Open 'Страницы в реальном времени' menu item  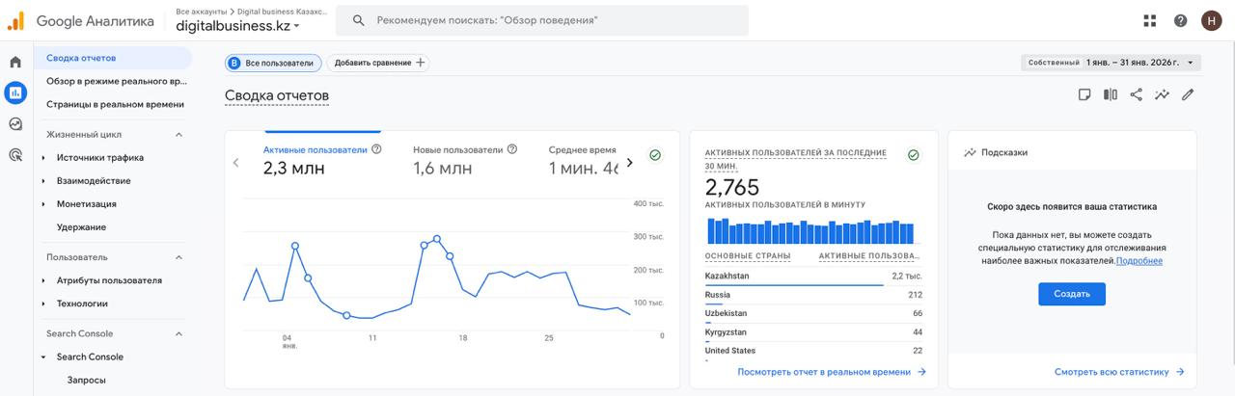115,104
